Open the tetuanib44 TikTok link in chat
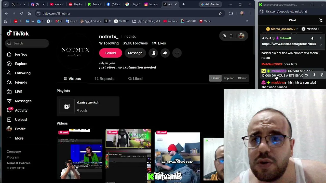Image resolution: width=326 pixels, height=183 pixels. pyautogui.click(x=289, y=44)
